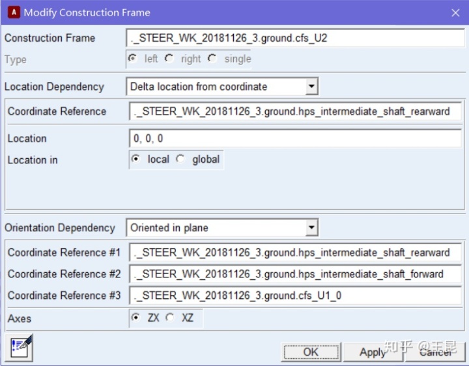
Task: Click the Coordinate Reference #3 field
Action: tap(295, 296)
